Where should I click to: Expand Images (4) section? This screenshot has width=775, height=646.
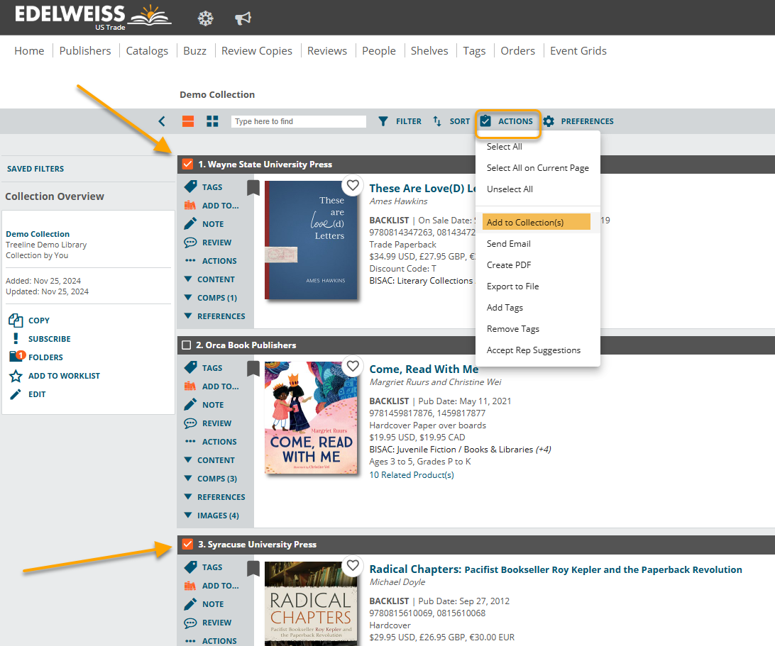click(x=211, y=516)
